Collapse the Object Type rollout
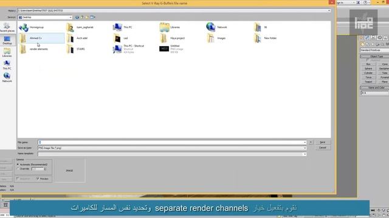Image resolution: width=389 pixels, height=218 pixels. [x=375, y=56]
